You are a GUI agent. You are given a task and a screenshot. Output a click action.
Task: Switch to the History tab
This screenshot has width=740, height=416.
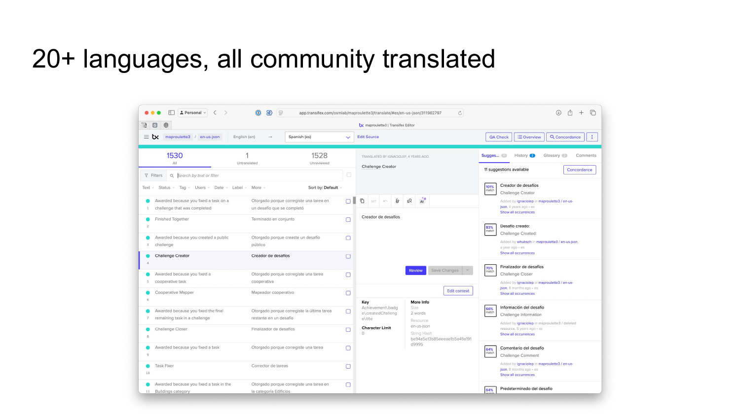524,156
